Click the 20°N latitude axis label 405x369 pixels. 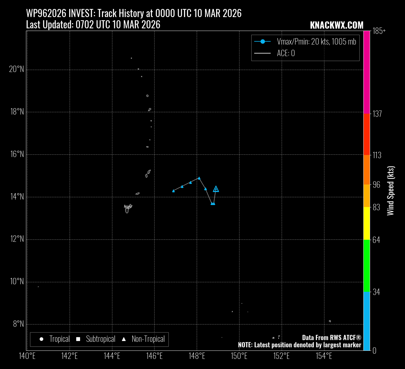tap(16, 69)
